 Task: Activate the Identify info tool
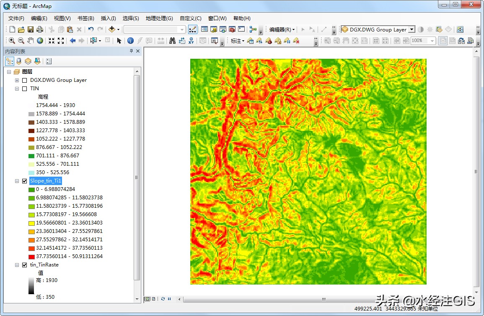(x=130, y=41)
